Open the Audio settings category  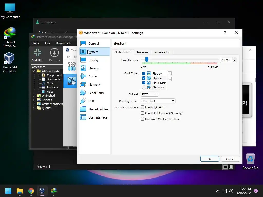coord(95,76)
